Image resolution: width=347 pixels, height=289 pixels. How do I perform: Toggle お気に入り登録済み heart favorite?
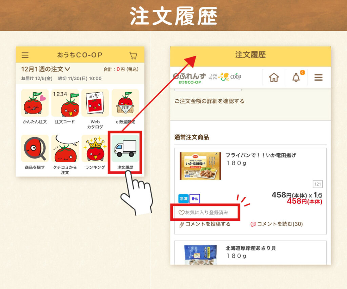tap(203, 212)
